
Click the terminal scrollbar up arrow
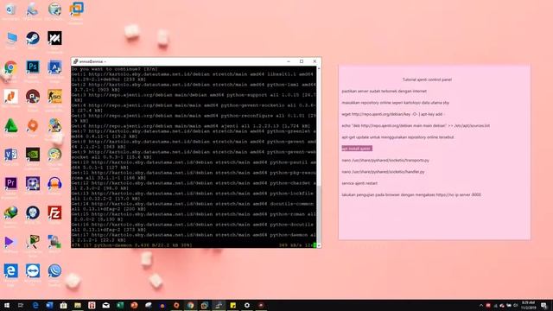click(x=319, y=68)
